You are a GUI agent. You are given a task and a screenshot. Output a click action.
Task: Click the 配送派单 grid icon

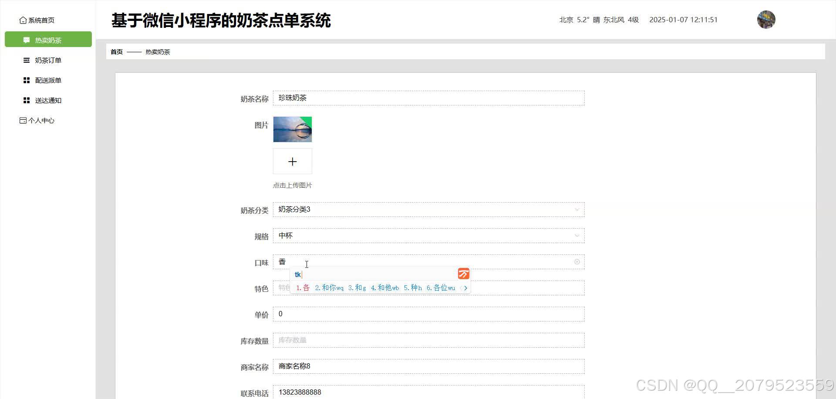click(26, 80)
